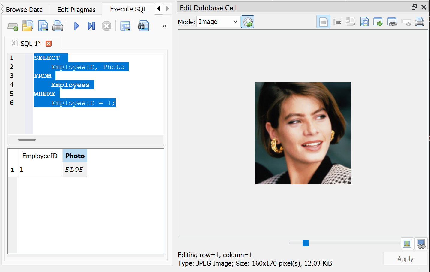The image size is (430, 272).
Task: Print the cell contents in Edit Cell panel
Action: click(419, 22)
